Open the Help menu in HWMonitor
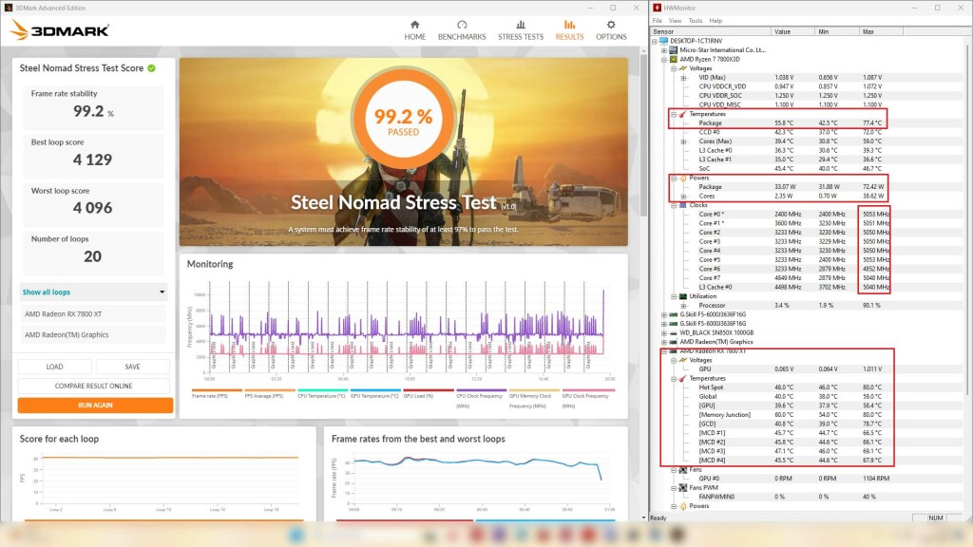The image size is (973, 547). click(715, 21)
